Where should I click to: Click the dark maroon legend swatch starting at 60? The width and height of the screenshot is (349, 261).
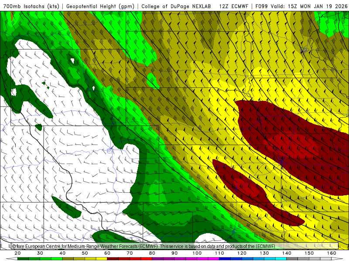(113, 259)
